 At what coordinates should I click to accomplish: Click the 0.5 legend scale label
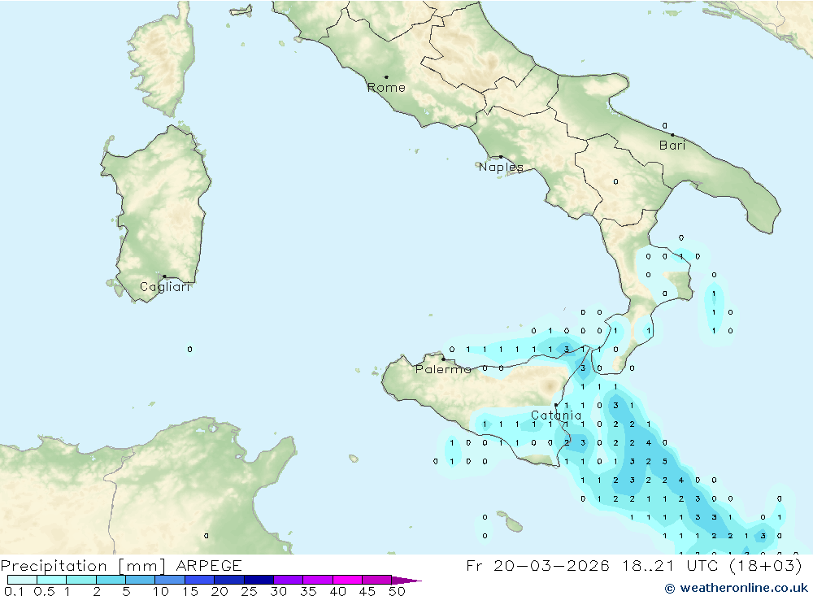coord(45,591)
